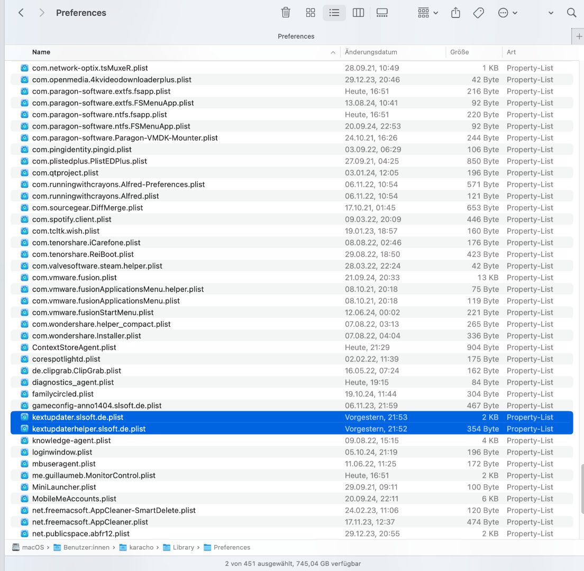584x571 pixels.
Task: Click file icon of ContextStoreAgent.plist
Action: tap(24, 347)
